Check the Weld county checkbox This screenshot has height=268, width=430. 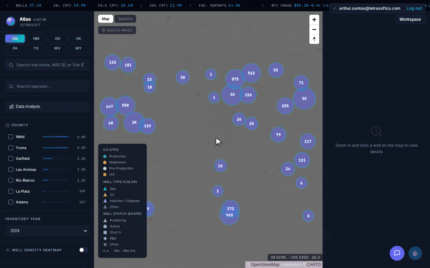11,137
